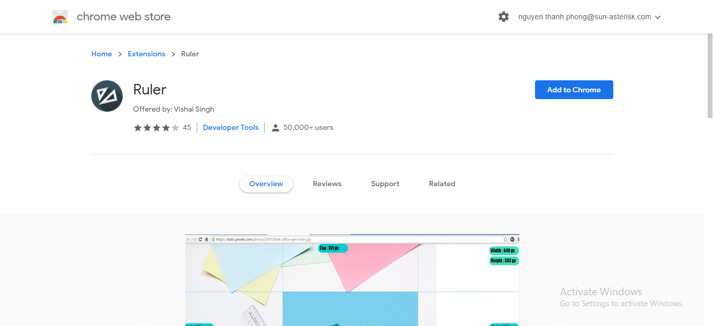713x326 pixels.
Task: Click the 'Ruler' breadcrumb text
Action: pyautogui.click(x=190, y=54)
